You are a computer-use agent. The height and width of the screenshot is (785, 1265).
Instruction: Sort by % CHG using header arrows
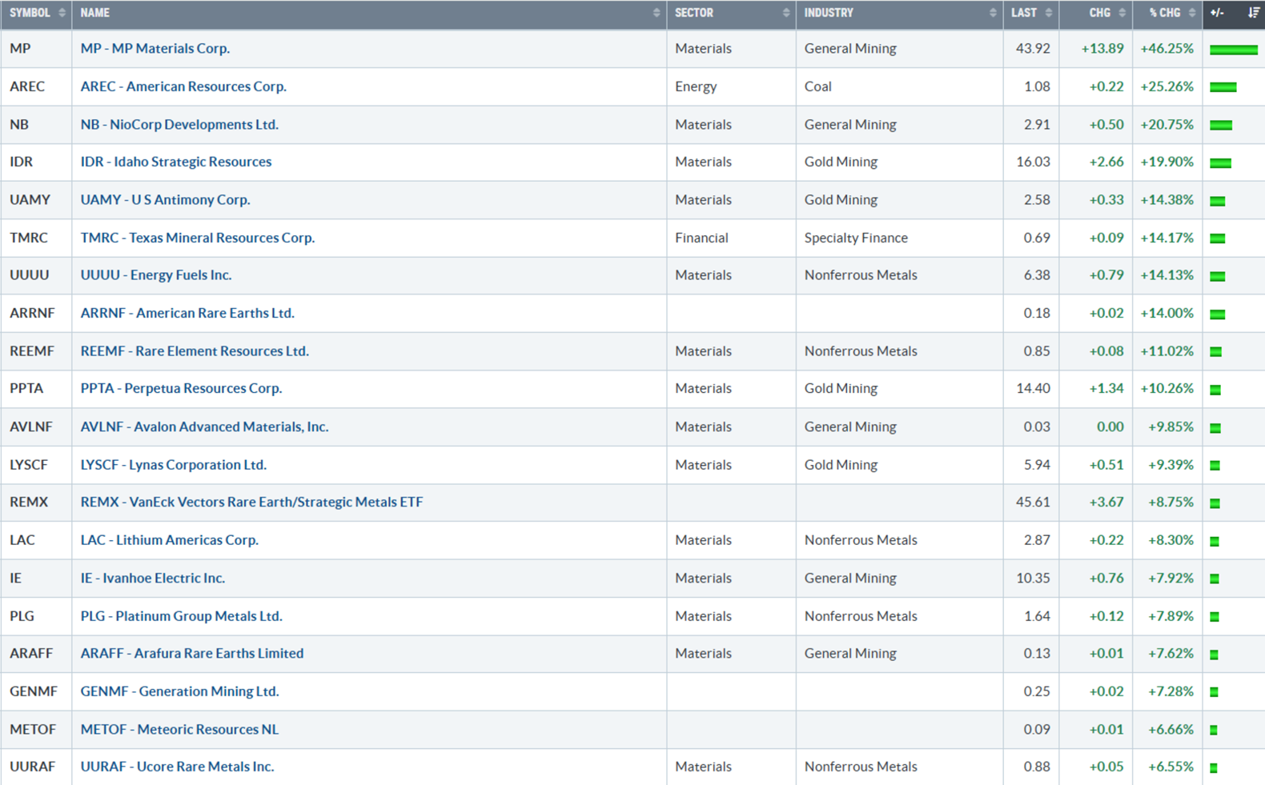pyautogui.click(x=1192, y=13)
